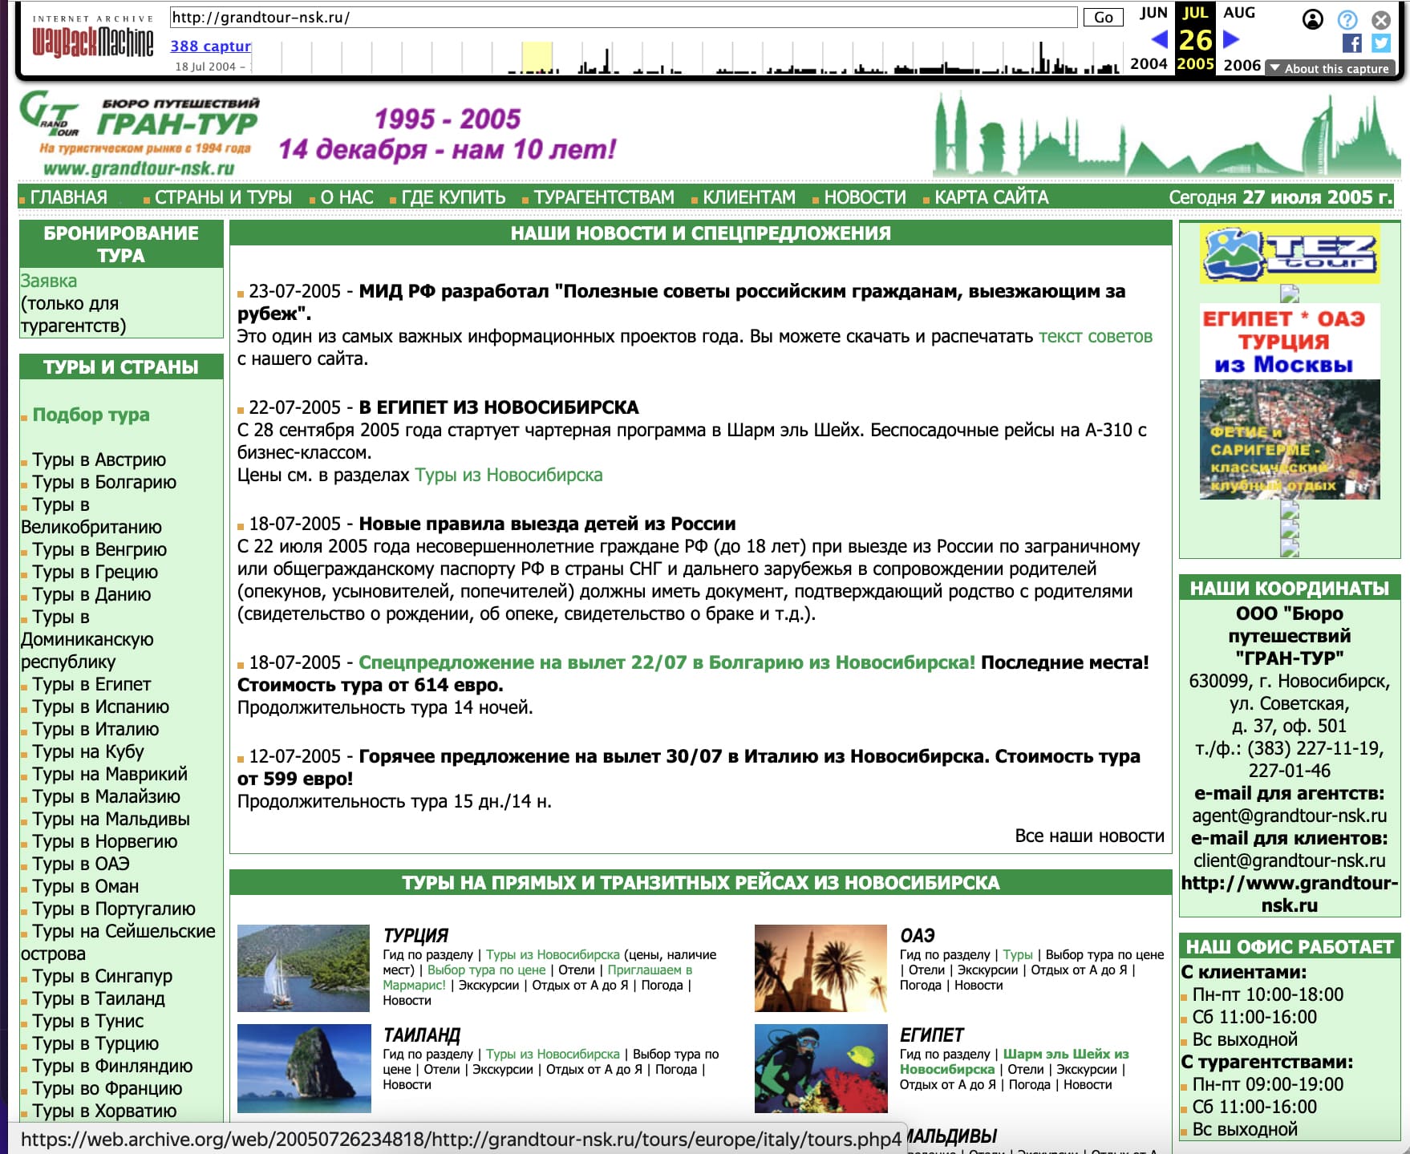Screen dimensions: 1410x1154
Task: Open Туры в Болгарию link
Action: click(x=104, y=482)
